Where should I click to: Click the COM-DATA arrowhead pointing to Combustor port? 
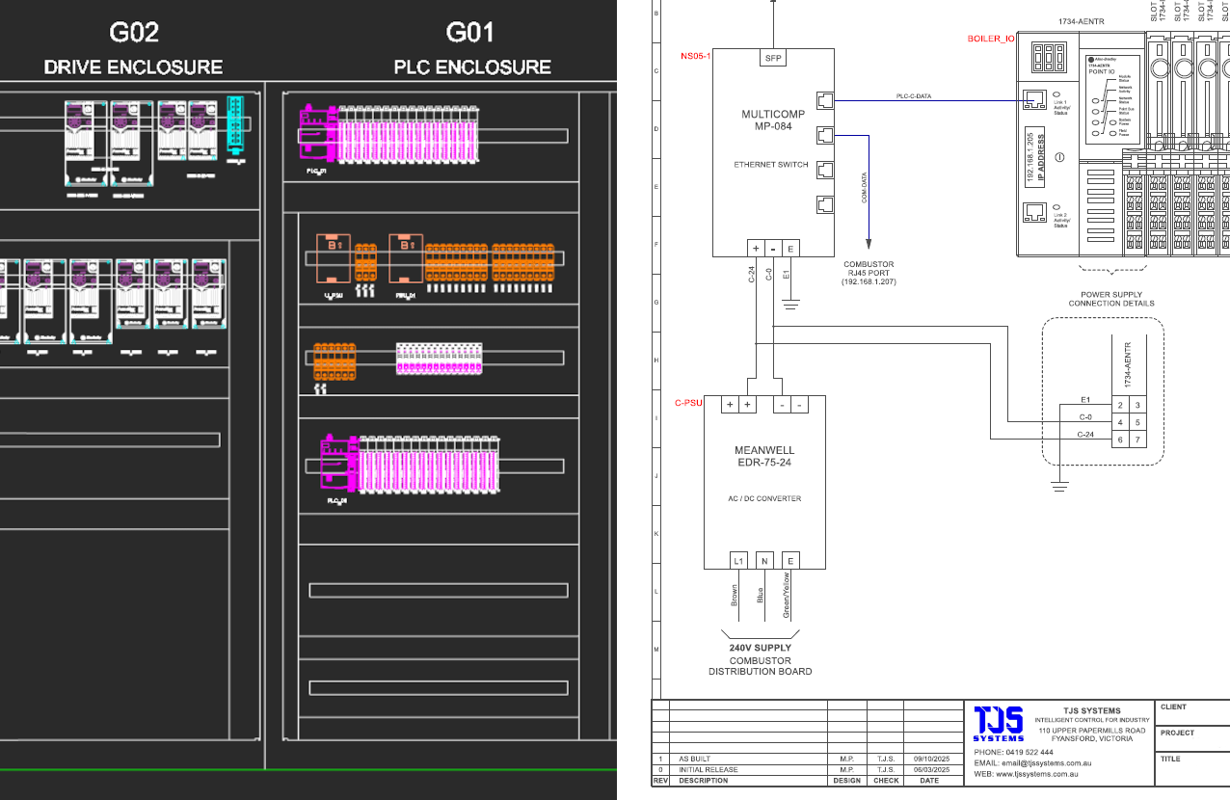pos(869,244)
